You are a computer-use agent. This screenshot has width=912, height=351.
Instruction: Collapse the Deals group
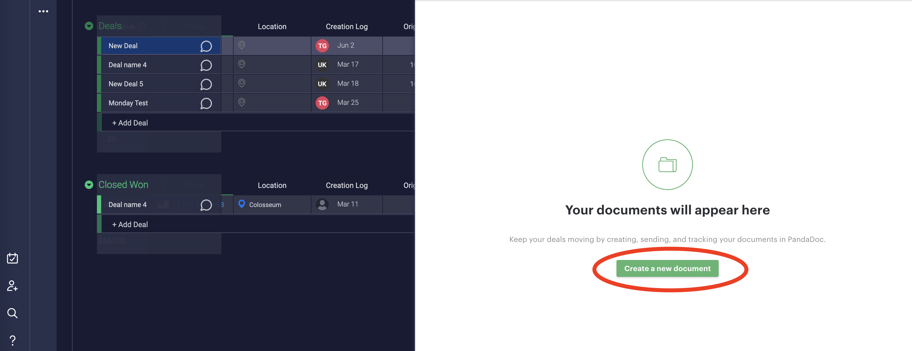click(89, 26)
